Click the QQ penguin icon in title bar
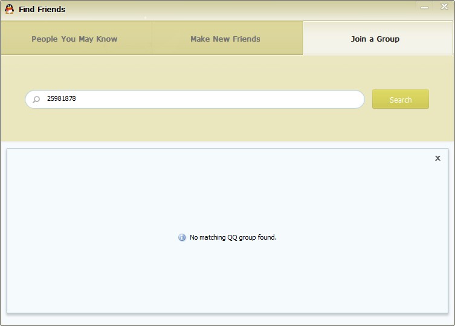The image size is (455, 326). click(x=9, y=9)
